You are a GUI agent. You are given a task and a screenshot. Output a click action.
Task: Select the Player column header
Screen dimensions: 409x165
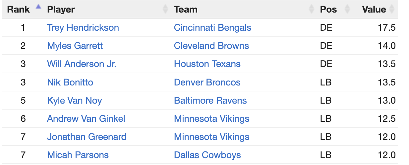tap(61, 10)
